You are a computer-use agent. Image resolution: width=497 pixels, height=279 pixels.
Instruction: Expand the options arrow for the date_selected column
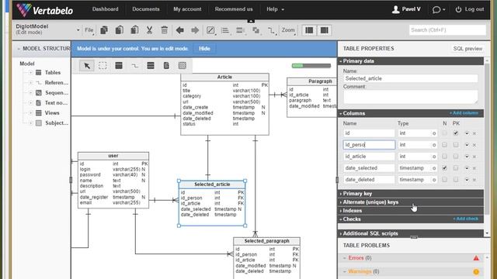point(467,168)
